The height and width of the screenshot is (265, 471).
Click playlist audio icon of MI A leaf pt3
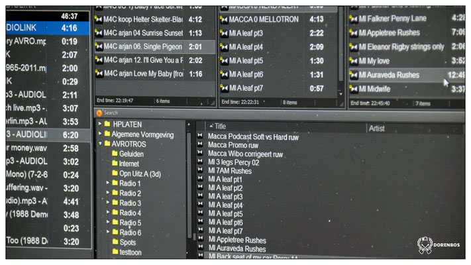coord(224,33)
